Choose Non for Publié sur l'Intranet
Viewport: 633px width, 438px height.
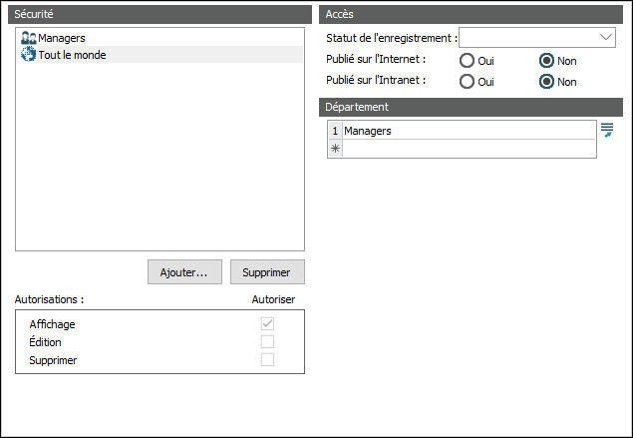[546, 82]
